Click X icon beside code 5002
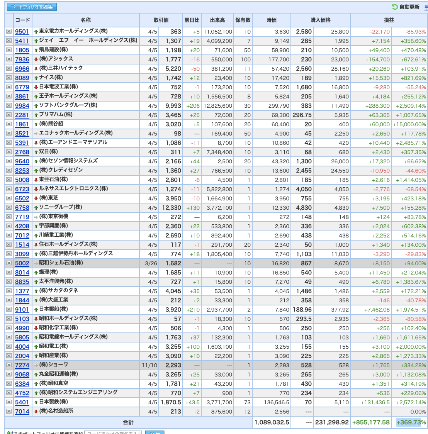 [9, 263]
